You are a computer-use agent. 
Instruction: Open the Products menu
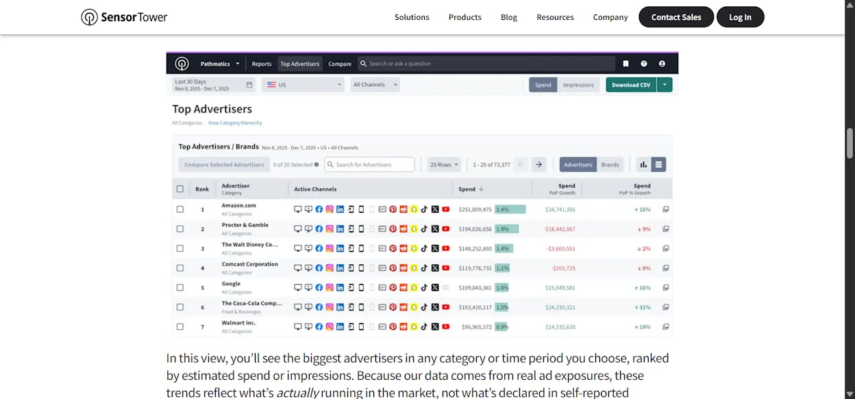465,17
